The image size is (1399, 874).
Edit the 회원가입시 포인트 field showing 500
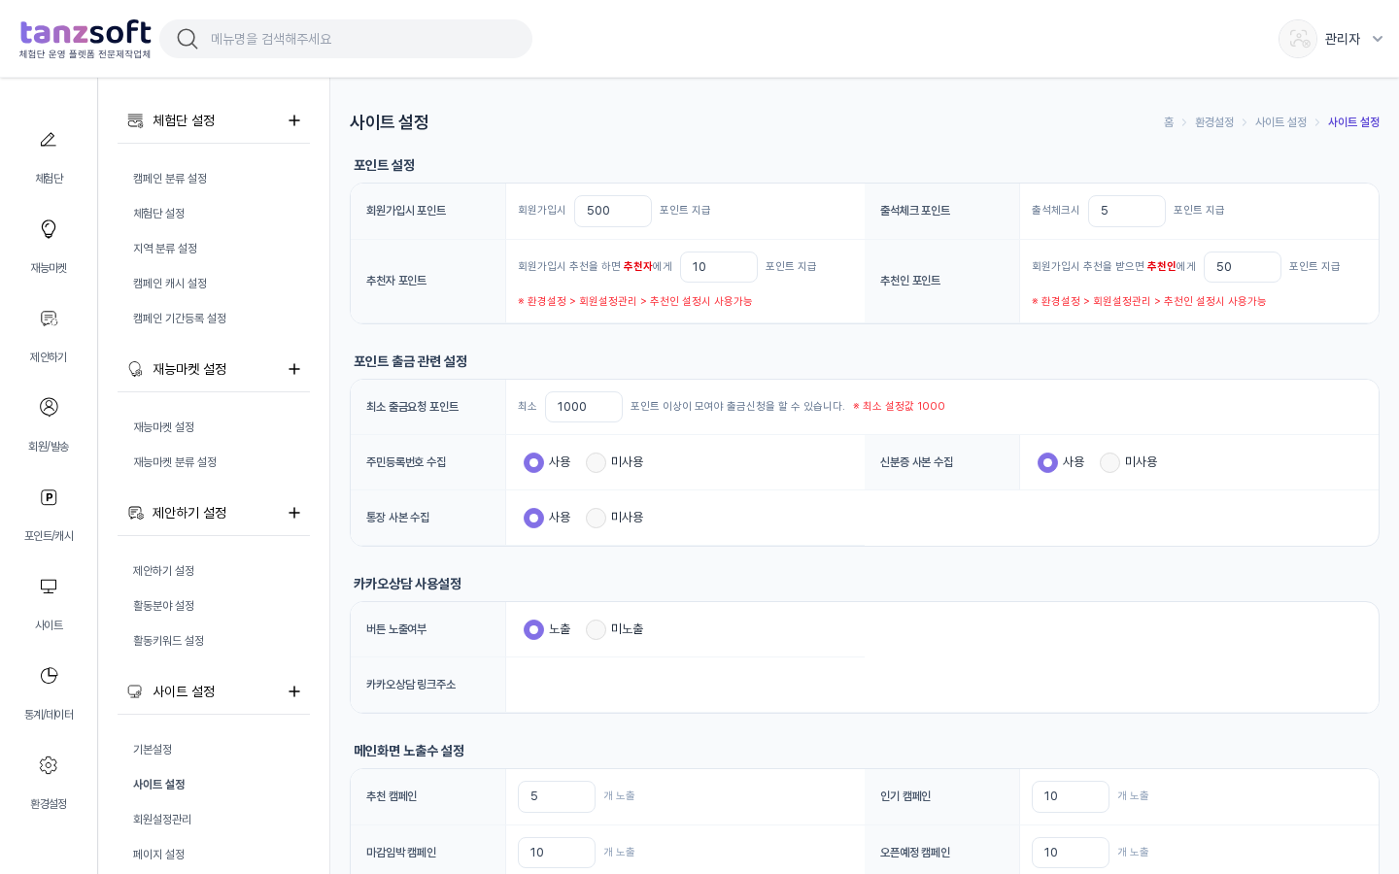[x=613, y=211]
